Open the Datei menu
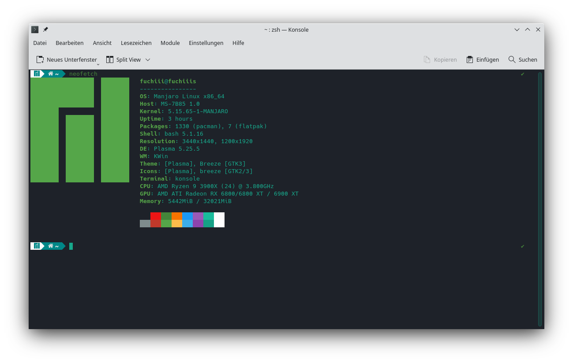 40,43
